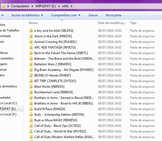
Task: Click the Animal Crossing Wii folder icon
Action: [31, 42]
